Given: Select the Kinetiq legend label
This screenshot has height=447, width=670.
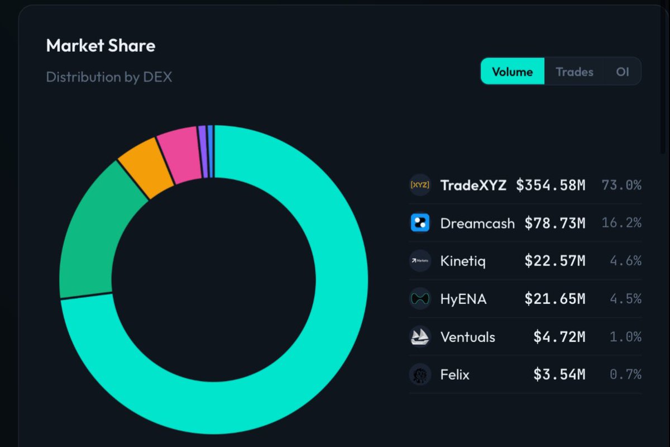Looking at the screenshot, I should point(463,261).
